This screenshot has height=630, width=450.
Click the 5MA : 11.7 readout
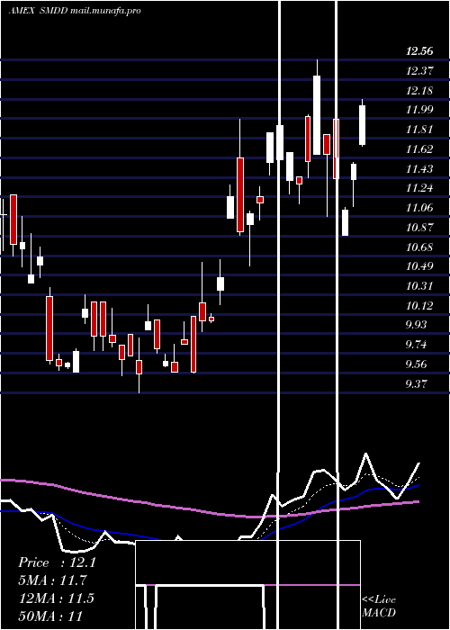[53, 580]
